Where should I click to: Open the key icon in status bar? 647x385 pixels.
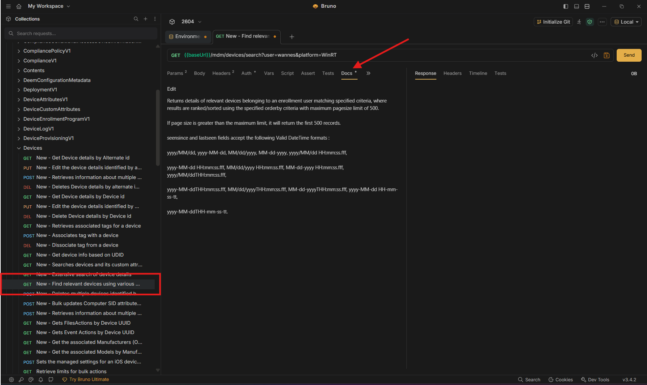coord(21,380)
